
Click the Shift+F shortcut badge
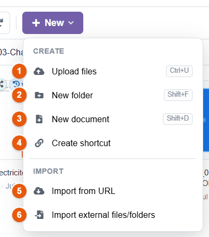click(178, 95)
